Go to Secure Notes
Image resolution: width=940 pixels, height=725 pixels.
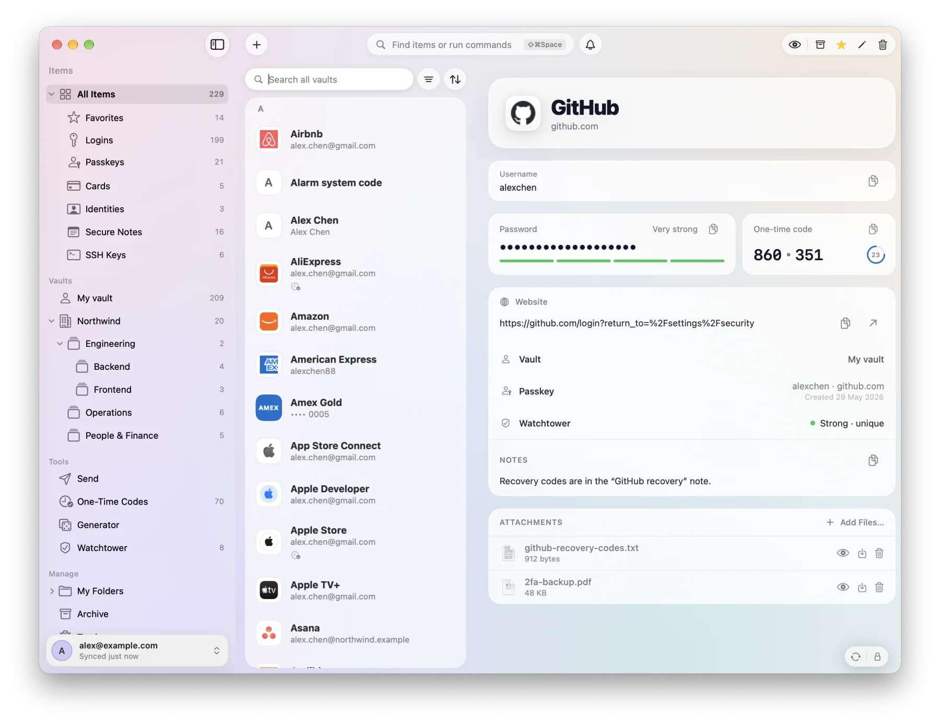click(x=137, y=232)
